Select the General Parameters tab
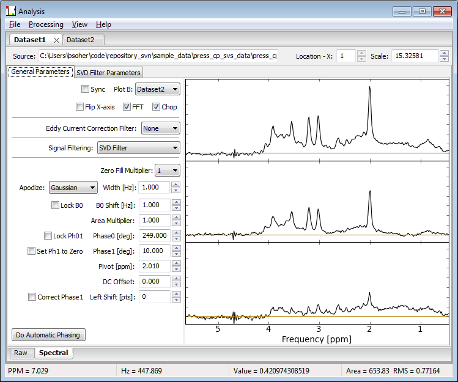 click(40, 72)
